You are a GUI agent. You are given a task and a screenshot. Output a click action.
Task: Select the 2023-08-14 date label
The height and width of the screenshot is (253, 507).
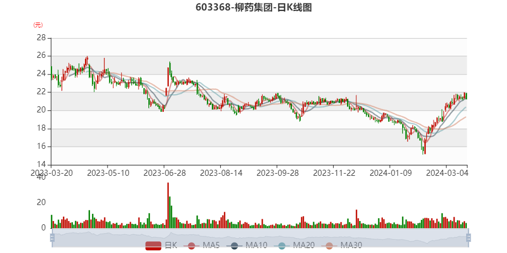pyautogui.click(x=221, y=173)
